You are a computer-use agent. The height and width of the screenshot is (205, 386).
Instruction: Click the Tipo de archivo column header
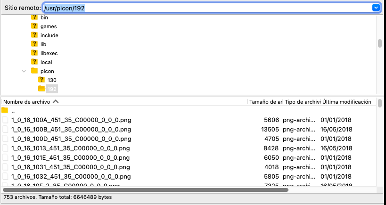302,102
